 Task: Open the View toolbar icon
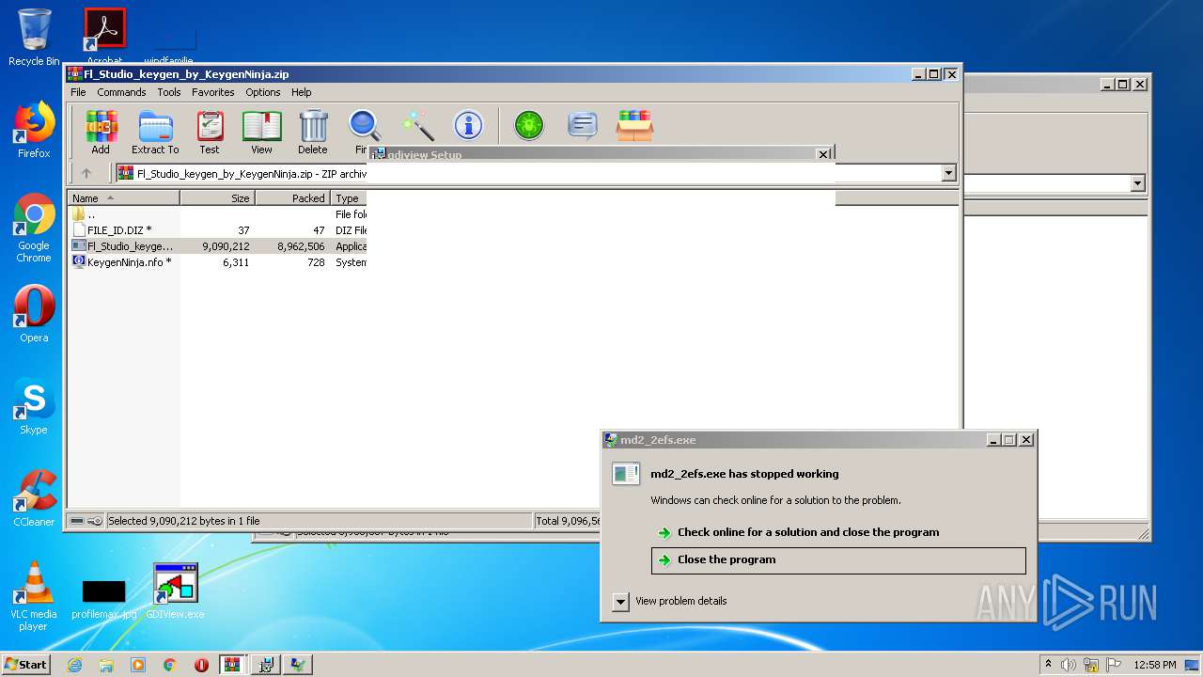pos(261,133)
